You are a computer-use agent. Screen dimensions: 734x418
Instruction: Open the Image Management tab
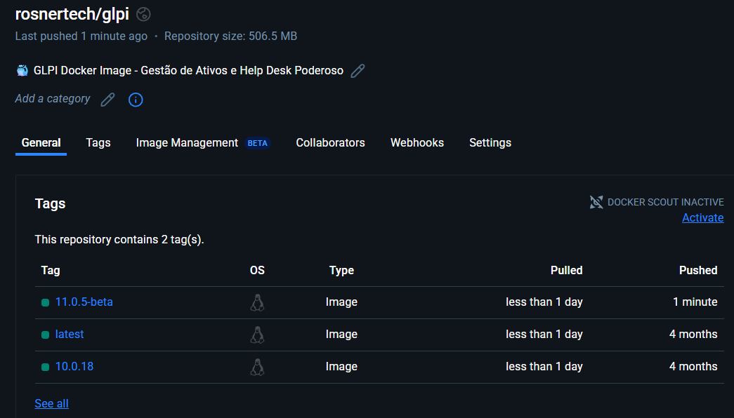point(187,142)
